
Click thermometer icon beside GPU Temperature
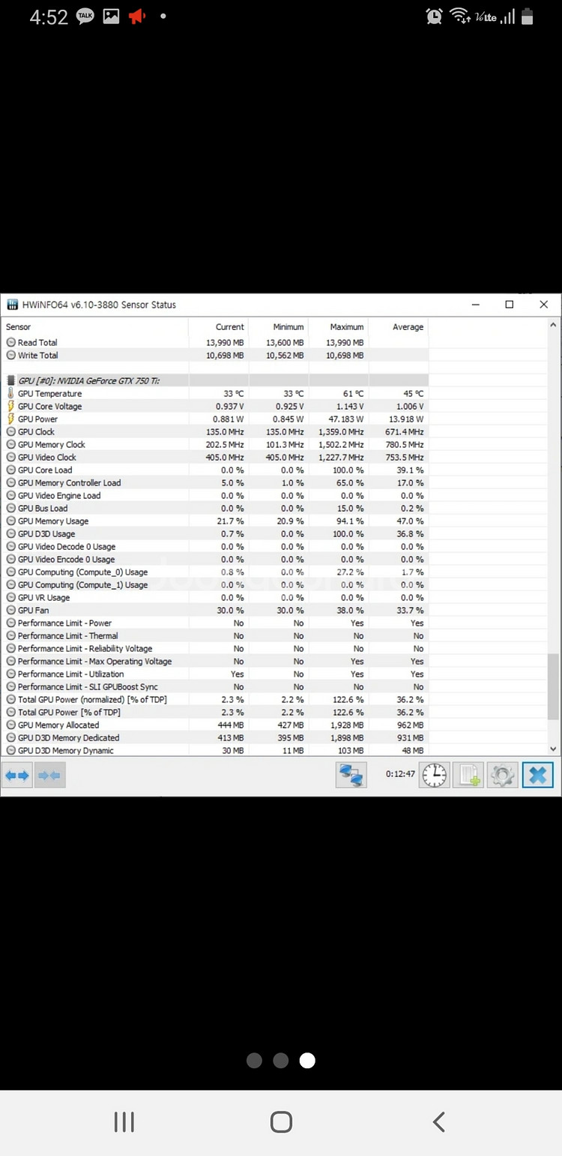[10, 393]
